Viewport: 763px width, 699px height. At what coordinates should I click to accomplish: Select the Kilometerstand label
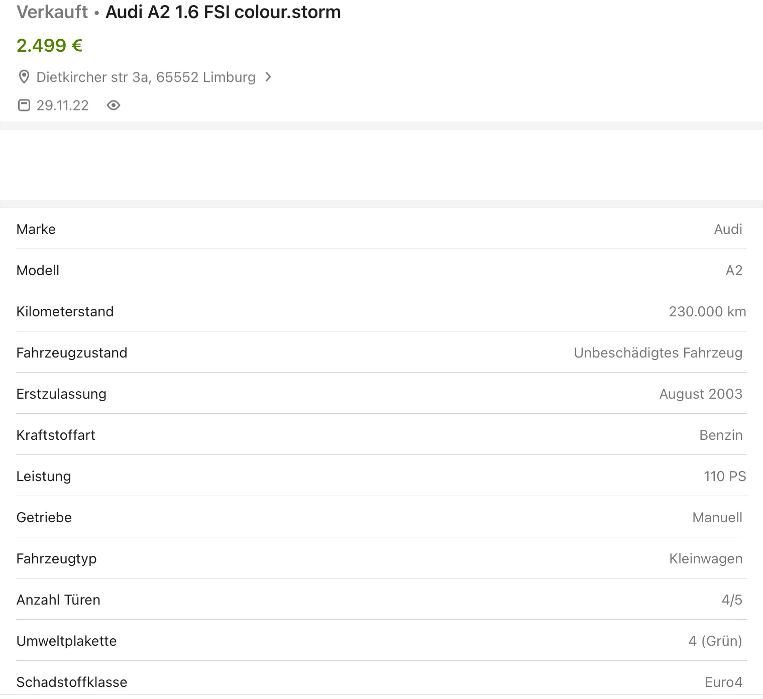pyautogui.click(x=65, y=311)
